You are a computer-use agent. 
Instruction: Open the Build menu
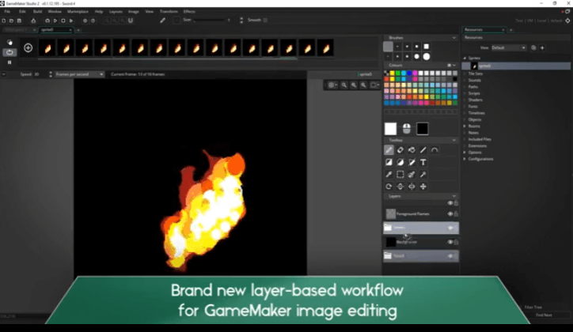tap(38, 12)
